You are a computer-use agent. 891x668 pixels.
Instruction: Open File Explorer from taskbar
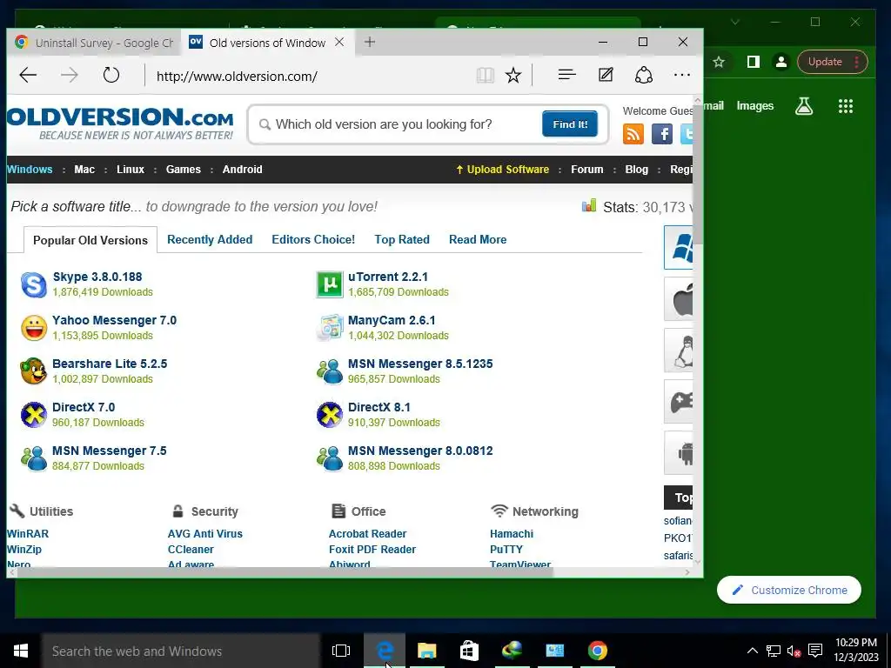(426, 651)
